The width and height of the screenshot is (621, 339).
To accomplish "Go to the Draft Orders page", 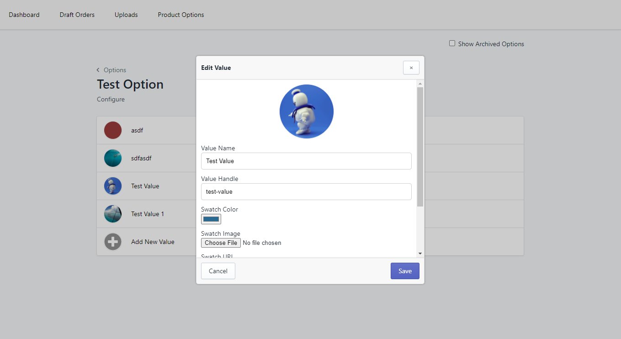I will tap(77, 15).
